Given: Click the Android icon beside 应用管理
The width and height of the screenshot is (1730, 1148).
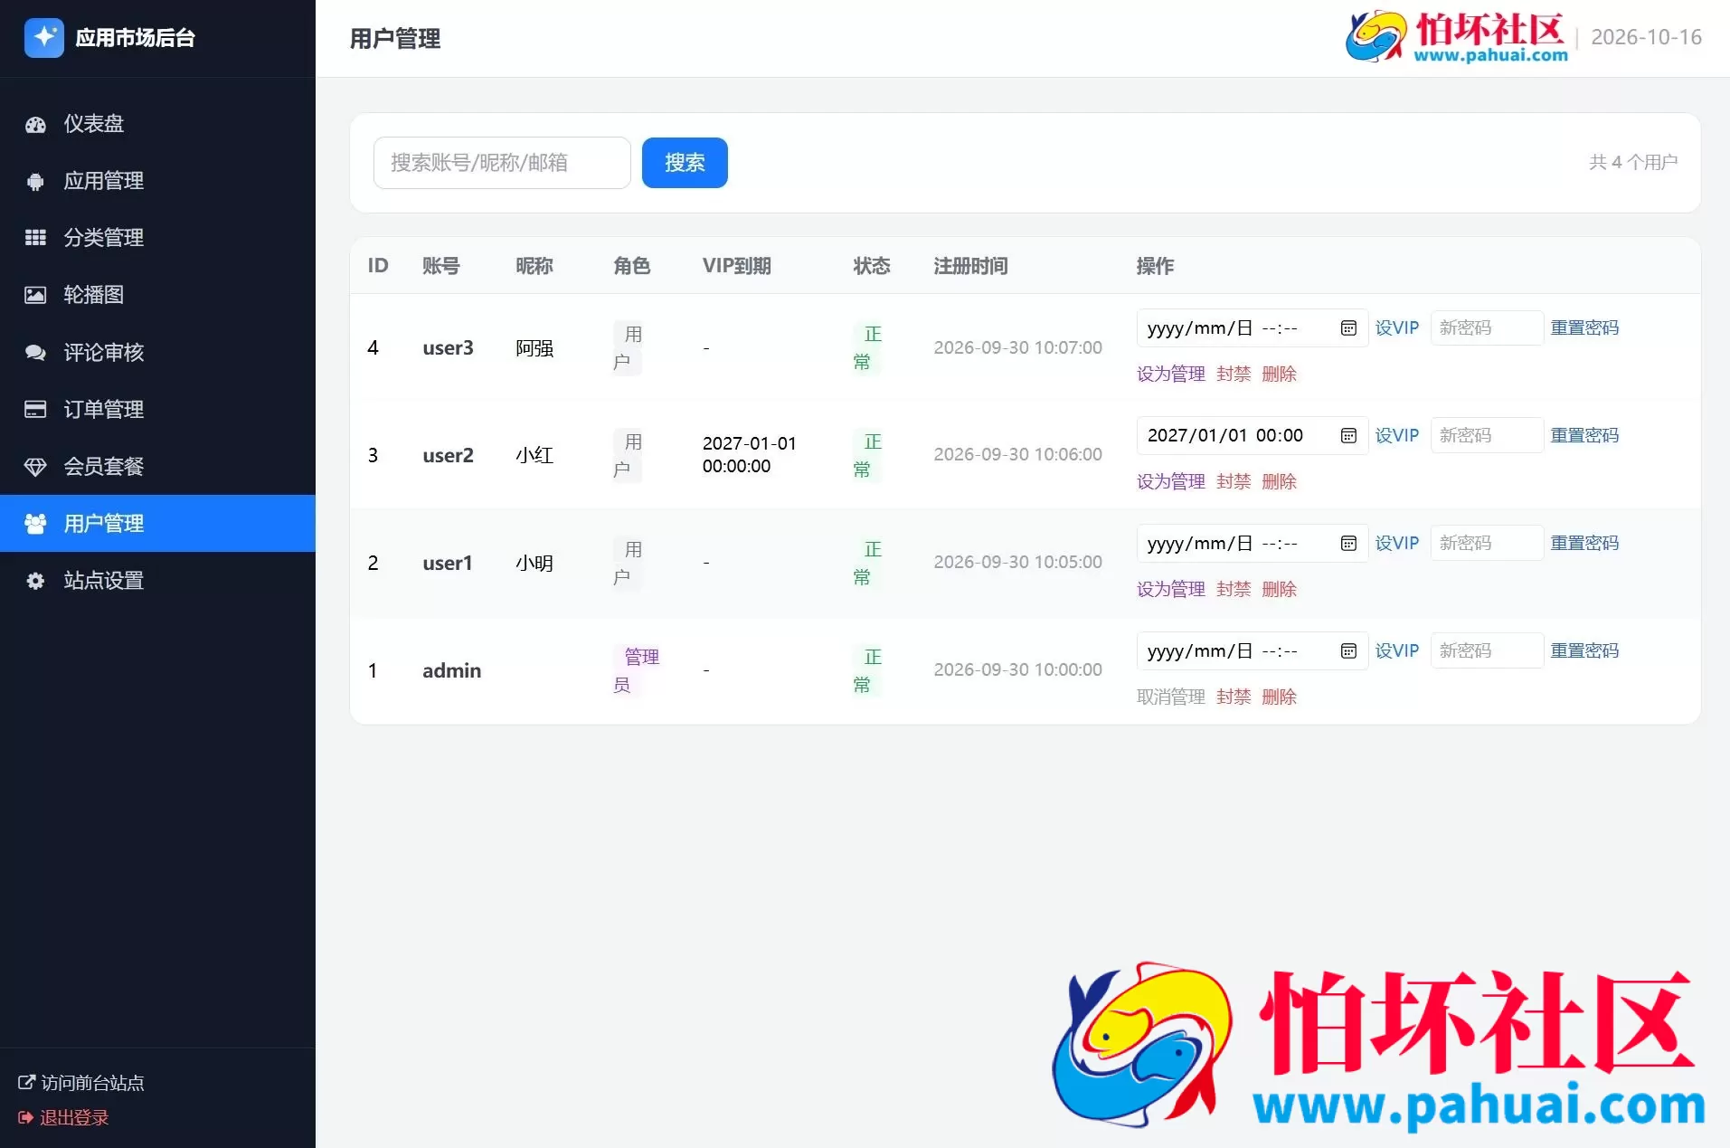Looking at the screenshot, I should [35, 181].
